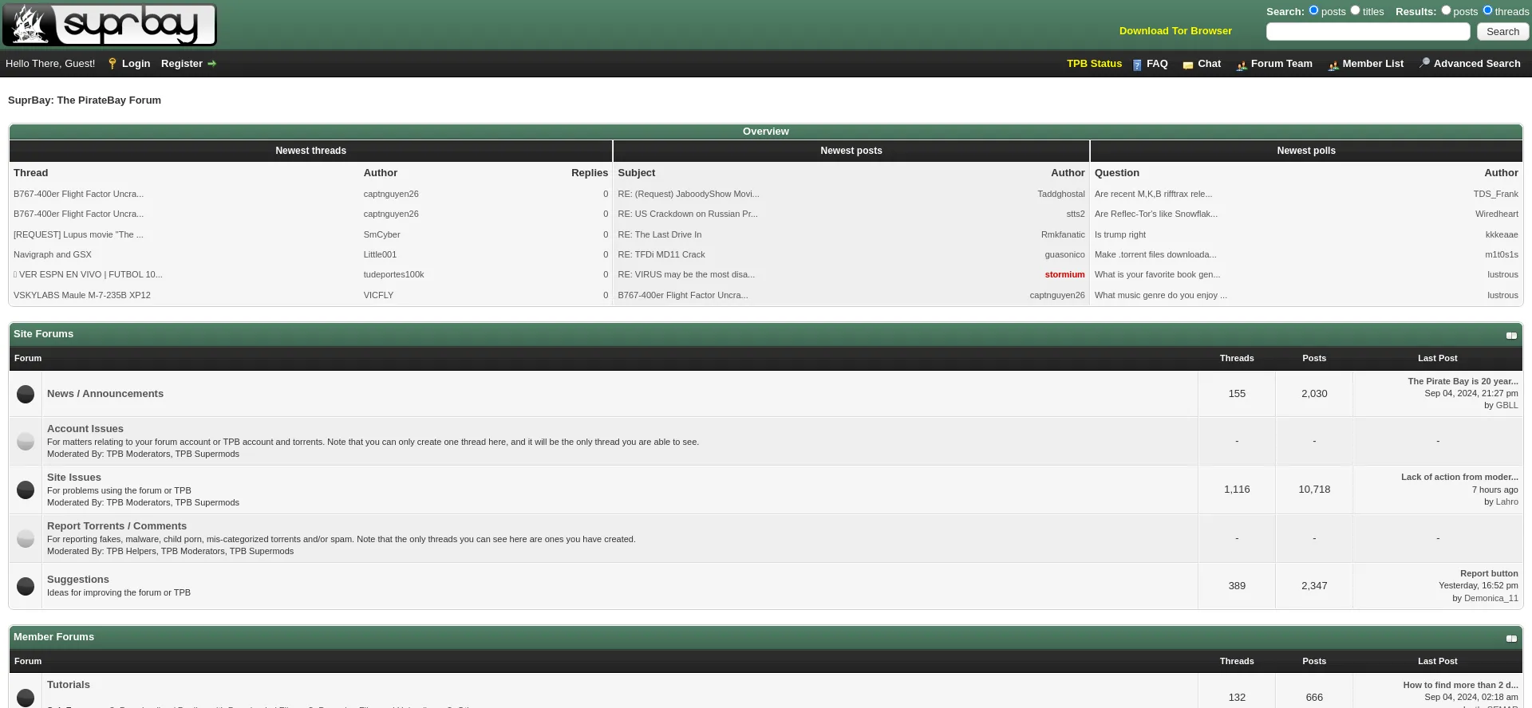
Task: Click the Account Issues forum status icon
Action: point(26,441)
